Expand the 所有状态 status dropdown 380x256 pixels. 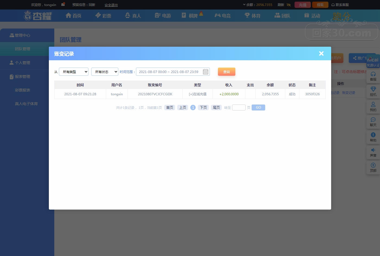pyautogui.click(x=104, y=72)
